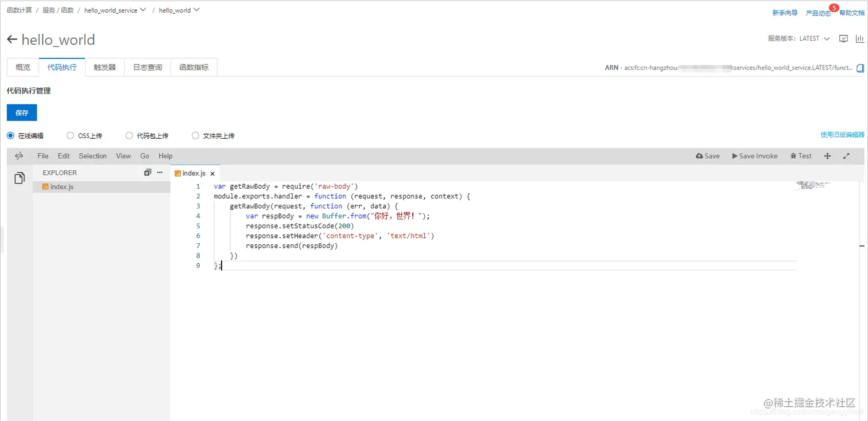The height and width of the screenshot is (421, 868).
Task: Open the Go menu
Action: [145, 156]
